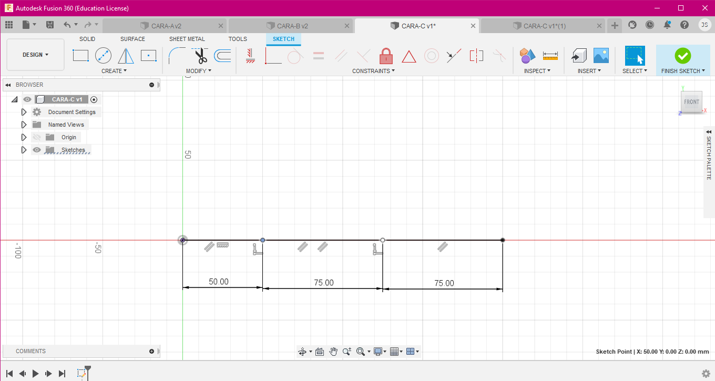715x381 pixels.
Task: Switch to the CARA-A v2 document tab
Action: [165, 26]
